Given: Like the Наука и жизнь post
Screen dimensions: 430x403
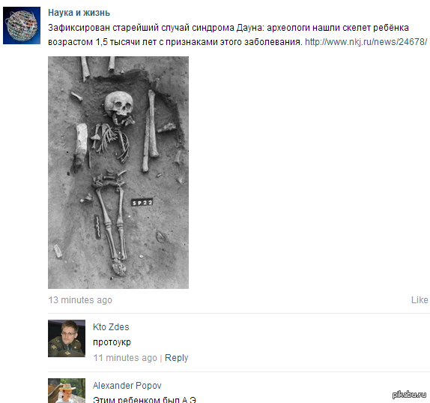Looking at the screenshot, I should point(420,300).
